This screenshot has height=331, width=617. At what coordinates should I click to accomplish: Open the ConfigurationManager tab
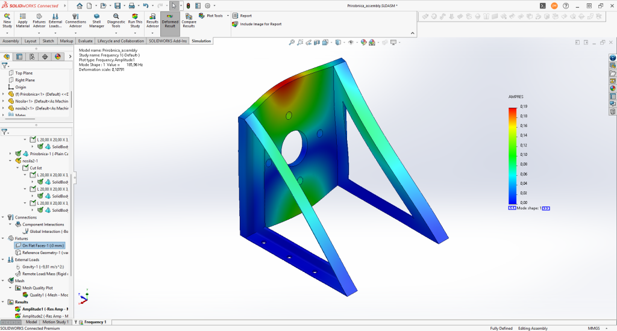(x=32, y=57)
